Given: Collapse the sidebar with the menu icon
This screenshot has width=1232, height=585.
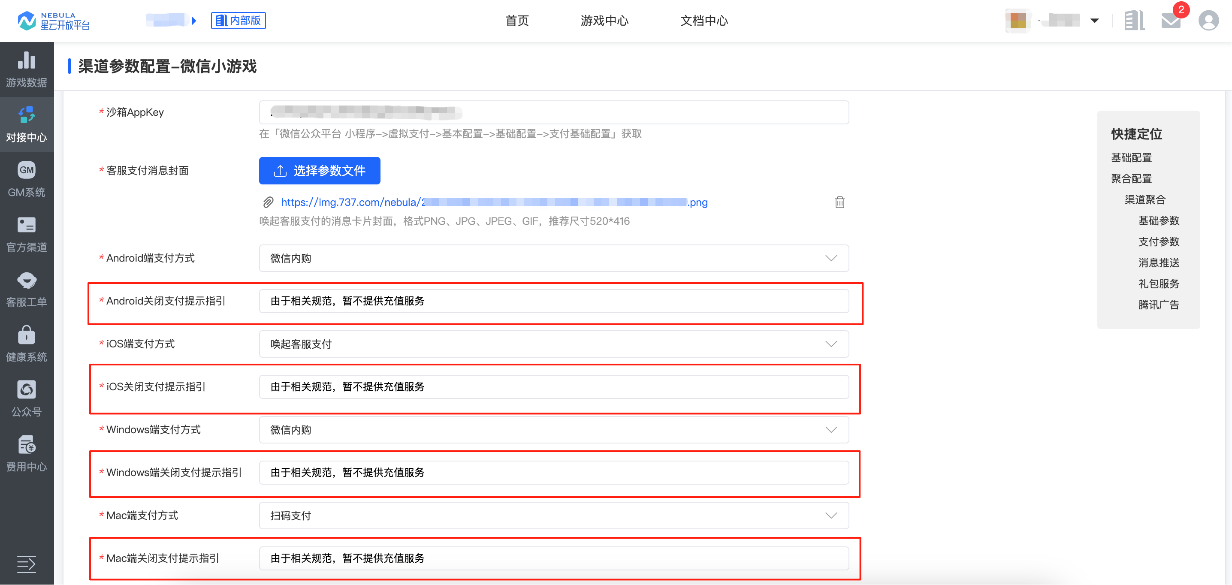Looking at the screenshot, I should (27, 564).
